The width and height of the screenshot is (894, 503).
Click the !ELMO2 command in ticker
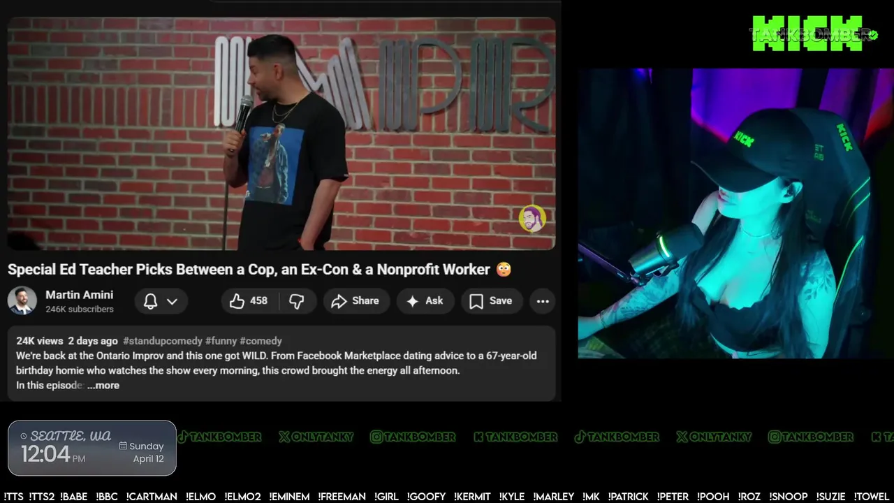(x=242, y=497)
